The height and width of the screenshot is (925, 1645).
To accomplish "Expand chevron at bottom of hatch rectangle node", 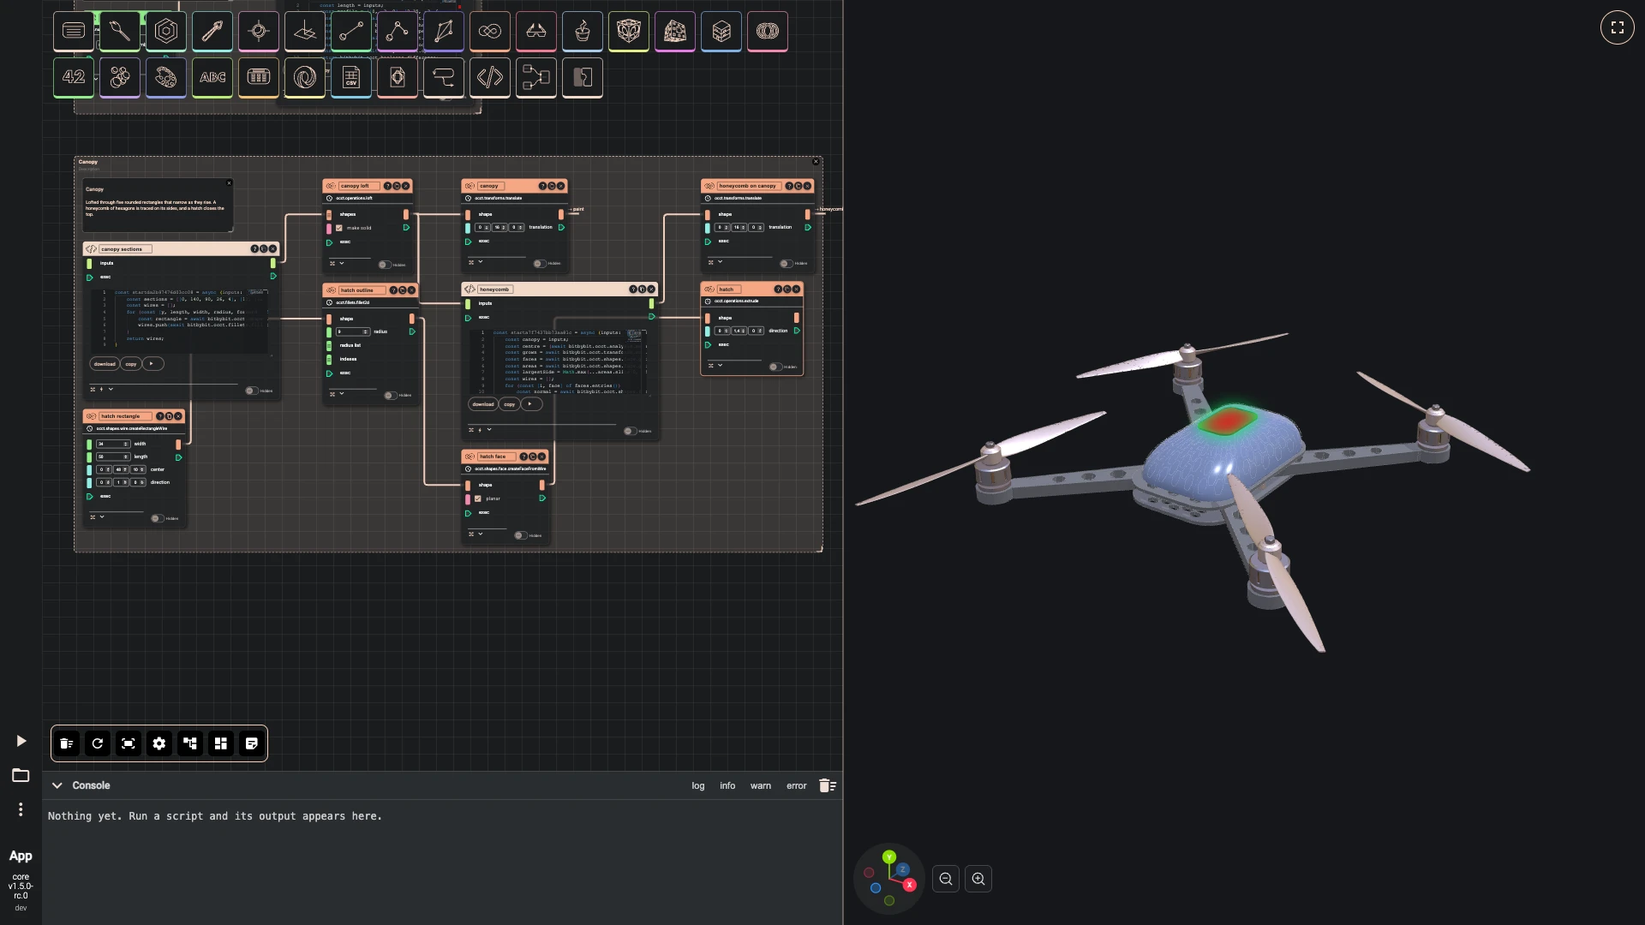I will (x=102, y=516).
